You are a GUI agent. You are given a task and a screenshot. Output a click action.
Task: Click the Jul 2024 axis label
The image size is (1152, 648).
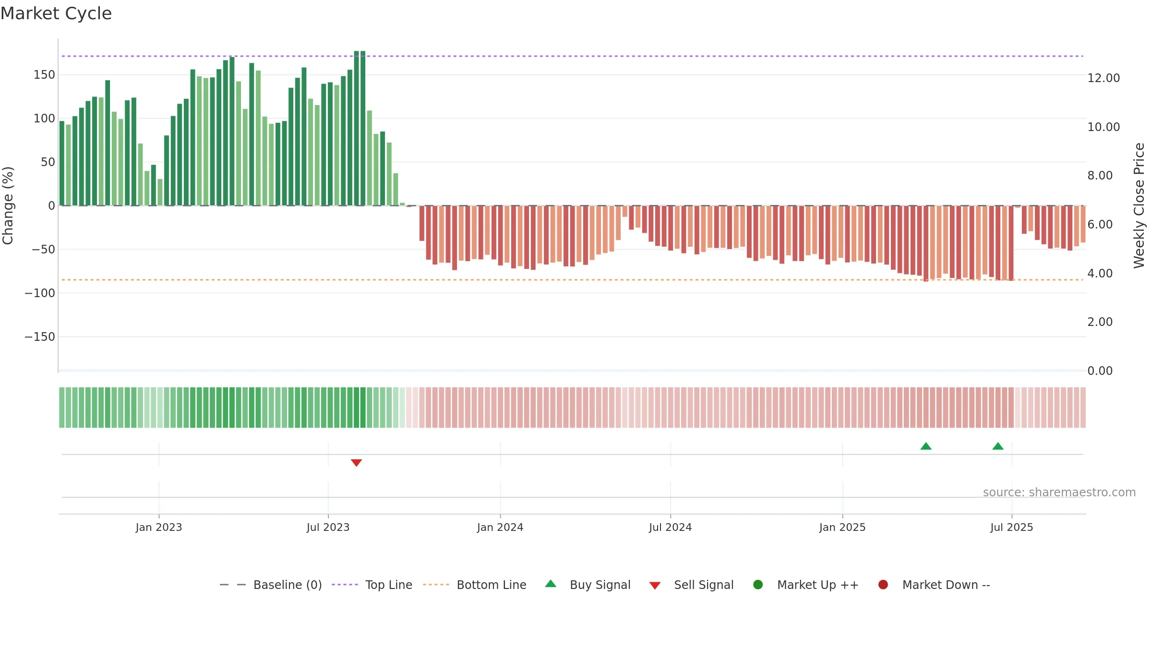click(671, 527)
